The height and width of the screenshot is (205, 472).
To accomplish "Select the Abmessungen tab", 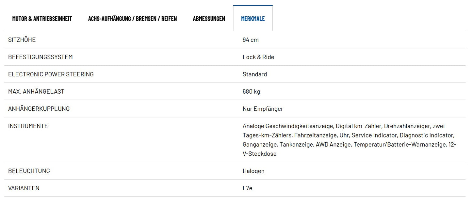I will click(209, 19).
